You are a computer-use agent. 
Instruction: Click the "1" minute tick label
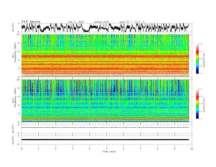pyautogui.click(x=38, y=149)
